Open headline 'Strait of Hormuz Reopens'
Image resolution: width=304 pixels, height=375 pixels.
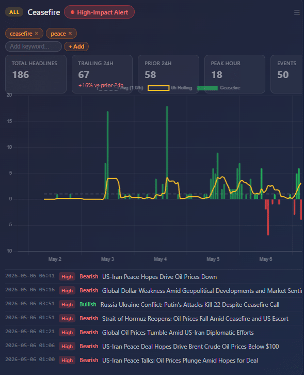(195, 319)
